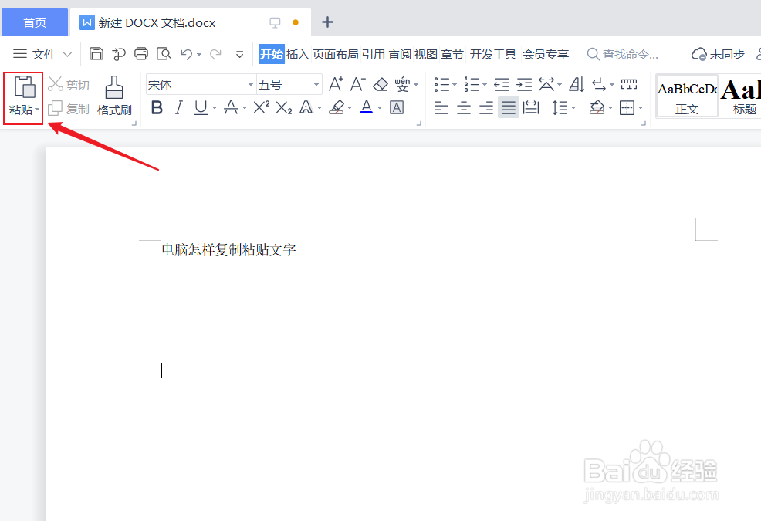761x521 pixels.
Task: Clear formatting with eraser icon
Action: coord(380,85)
